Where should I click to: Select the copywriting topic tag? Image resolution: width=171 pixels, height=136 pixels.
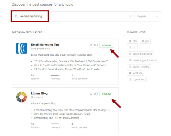pos(137,79)
